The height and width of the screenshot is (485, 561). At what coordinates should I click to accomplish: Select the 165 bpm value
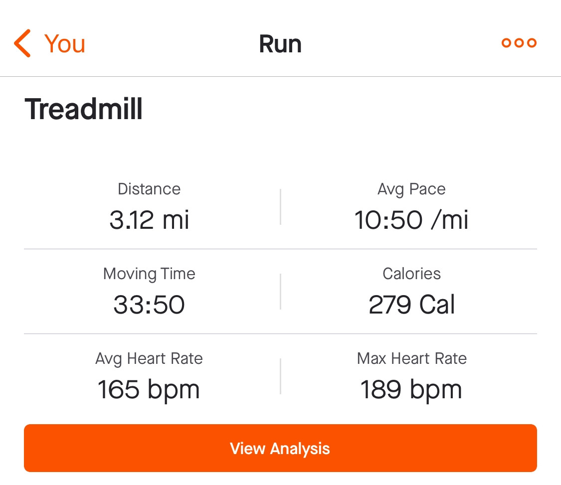point(149,389)
